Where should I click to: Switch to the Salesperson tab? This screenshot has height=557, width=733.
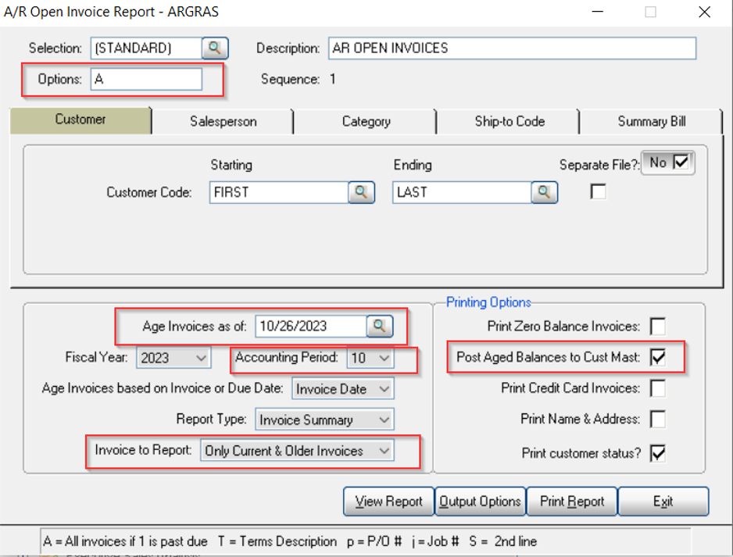223,122
